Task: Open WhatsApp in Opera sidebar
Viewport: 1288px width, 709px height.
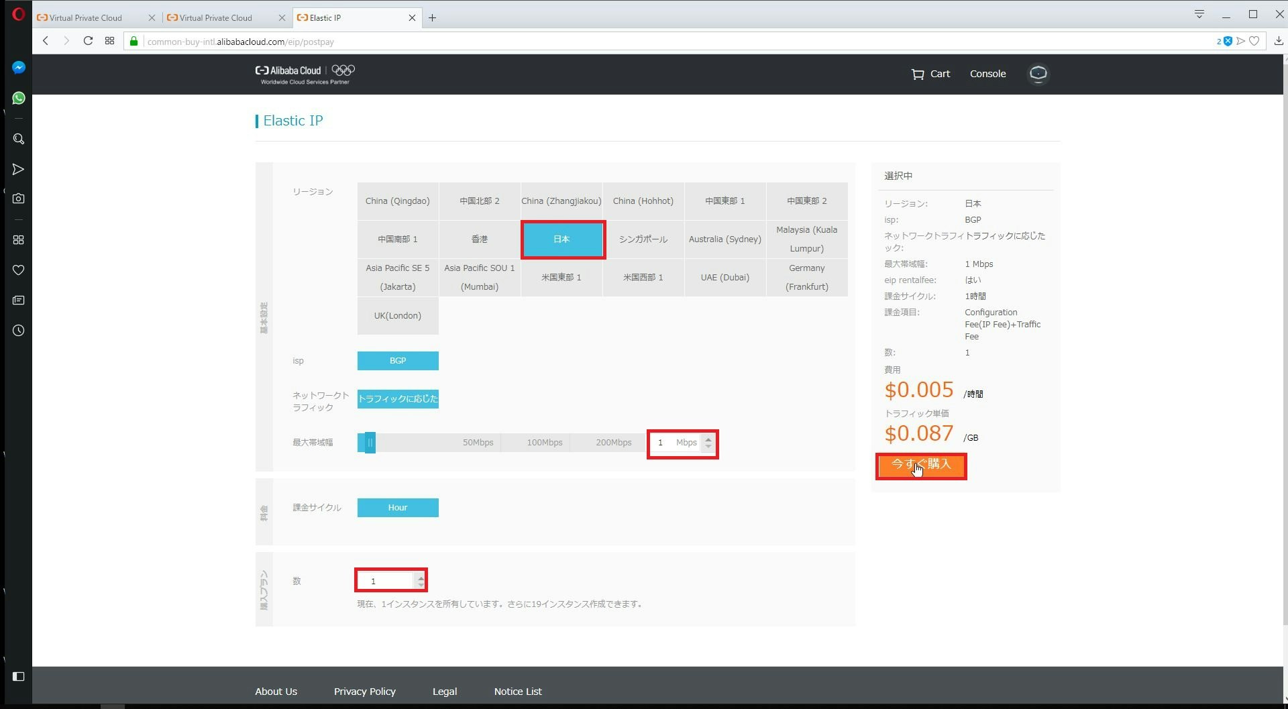Action: click(x=19, y=98)
